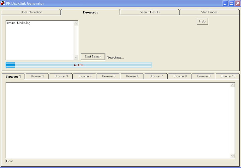Click browser pane scroll up arrow
This screenshot has height=168, width=241.
(232, 85)
